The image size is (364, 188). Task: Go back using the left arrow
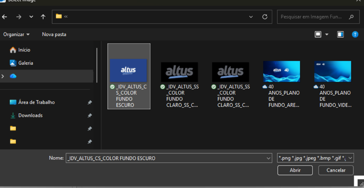coord(4,17)
